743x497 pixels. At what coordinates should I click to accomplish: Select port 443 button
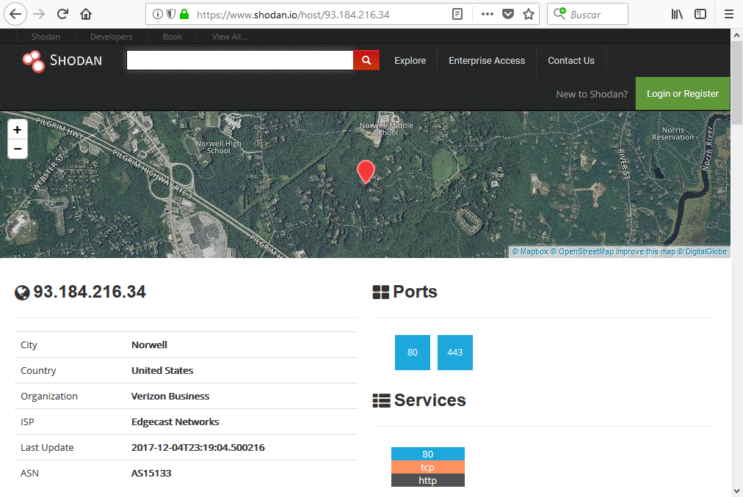point(455,353)
